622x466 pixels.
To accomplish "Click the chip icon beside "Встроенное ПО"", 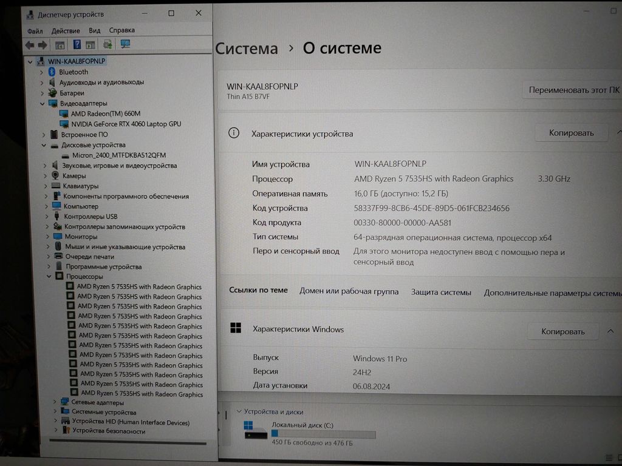I will [x=54, y=134].
